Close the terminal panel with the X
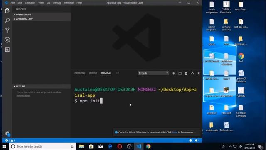Image resolution: width=266 pixels, height=150 pixels. 199,73
